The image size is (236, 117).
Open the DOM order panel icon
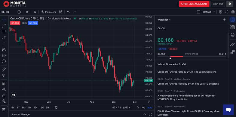(x=232, y=52)
